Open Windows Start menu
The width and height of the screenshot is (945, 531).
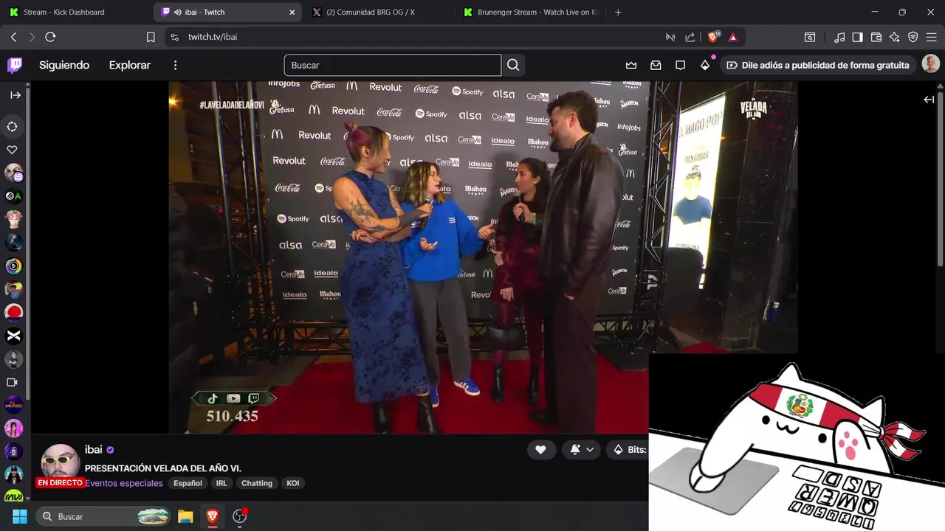click(20, 516)
